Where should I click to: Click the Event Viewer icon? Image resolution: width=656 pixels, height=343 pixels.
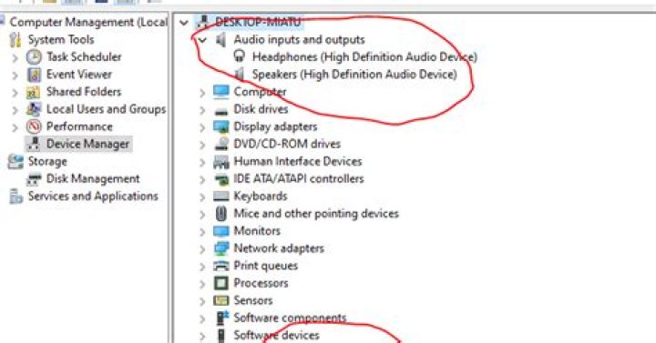click(x=34, y=75)
